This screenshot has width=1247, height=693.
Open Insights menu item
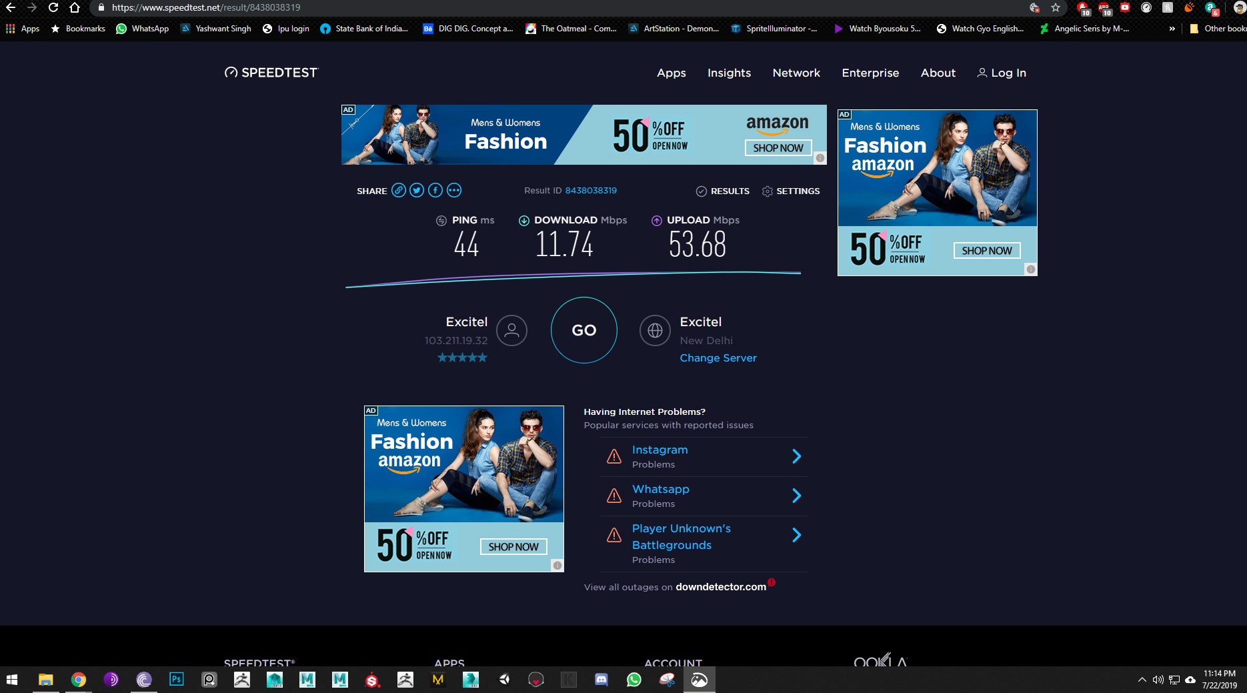(x=729, y=73)
